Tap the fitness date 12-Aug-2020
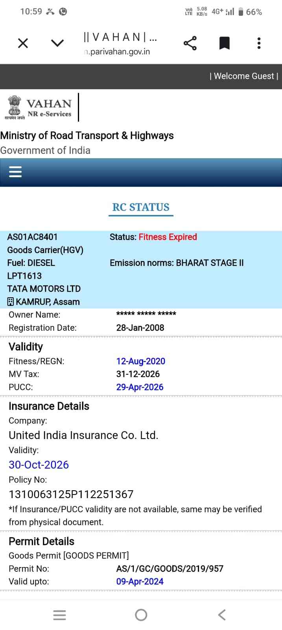Image resolution: width=282 pixels, height=630 pixels. (140, 361)
